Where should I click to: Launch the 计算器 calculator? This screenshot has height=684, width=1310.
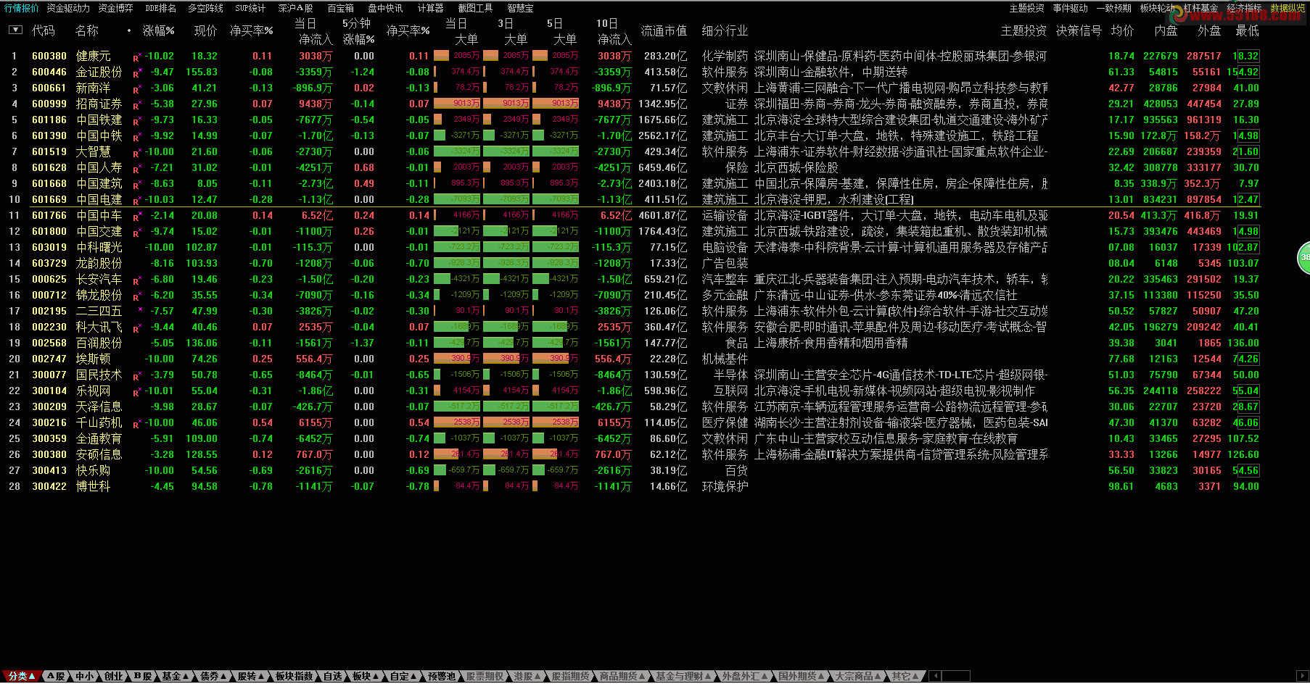pyautogui.click(x=430, y=8)
